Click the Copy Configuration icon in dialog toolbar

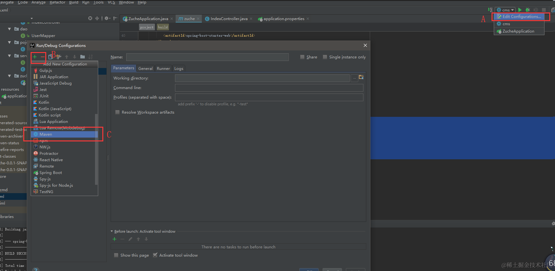(x=50, y=57)
